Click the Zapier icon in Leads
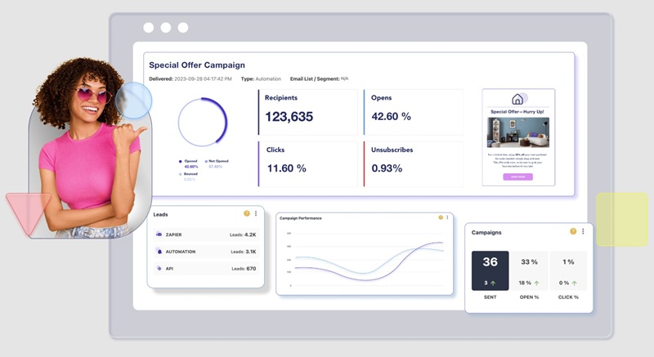This screenshot has height=357, width=654. (159, 234)
